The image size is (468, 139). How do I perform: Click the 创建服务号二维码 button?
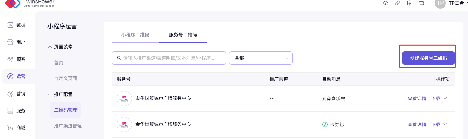pos(428,58)
